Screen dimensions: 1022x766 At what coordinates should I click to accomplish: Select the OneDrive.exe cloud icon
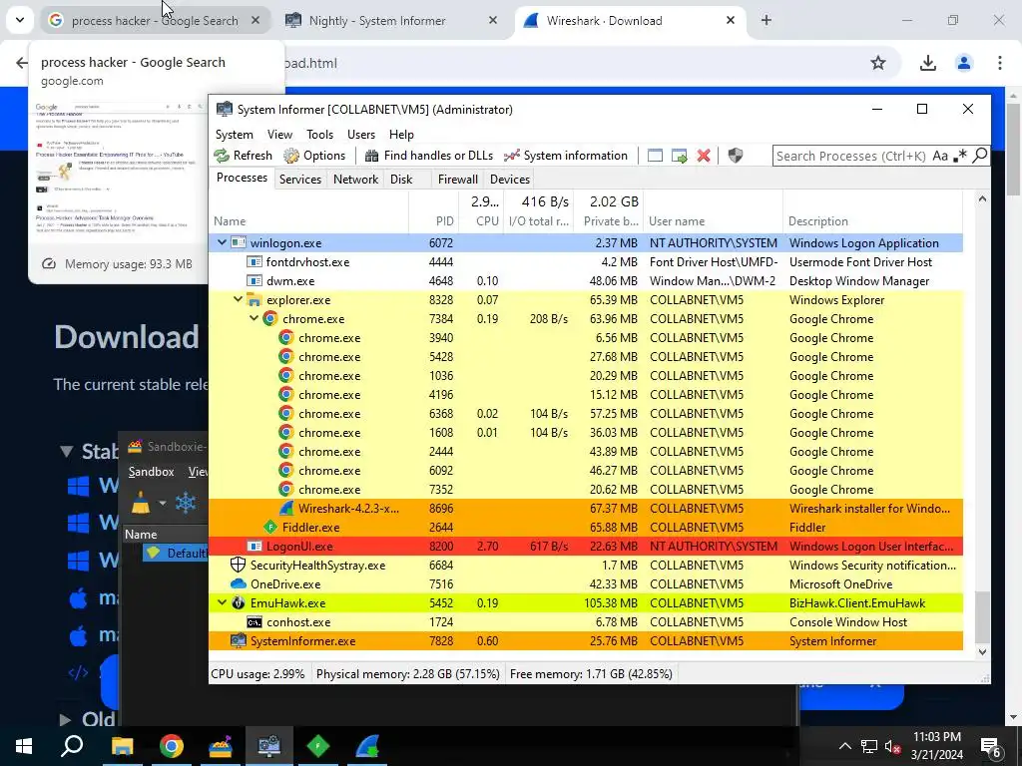[x=239, y=583]
